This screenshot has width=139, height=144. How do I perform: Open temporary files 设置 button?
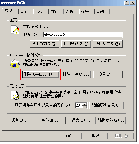(x=108, y=74)
